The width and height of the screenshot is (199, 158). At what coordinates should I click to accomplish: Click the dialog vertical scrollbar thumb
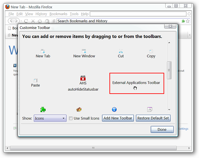[x=169, y=70]
